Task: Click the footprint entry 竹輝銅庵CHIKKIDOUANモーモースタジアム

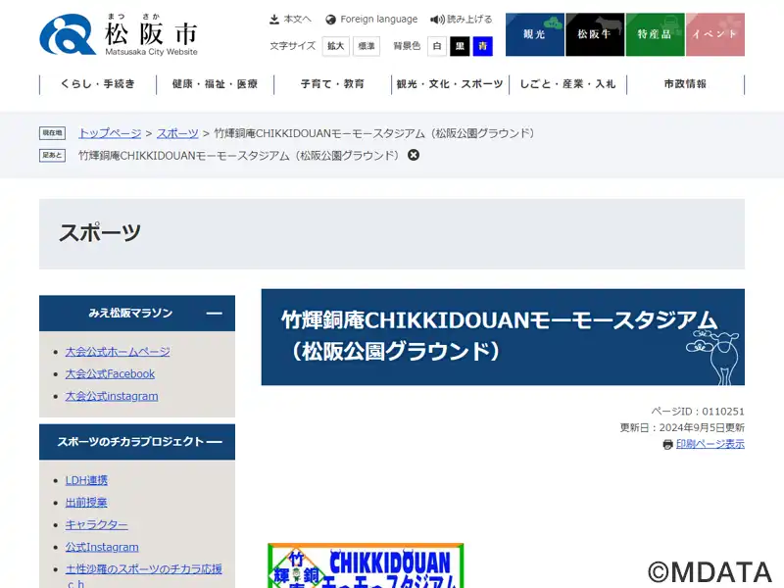Action: click(239, 156)
